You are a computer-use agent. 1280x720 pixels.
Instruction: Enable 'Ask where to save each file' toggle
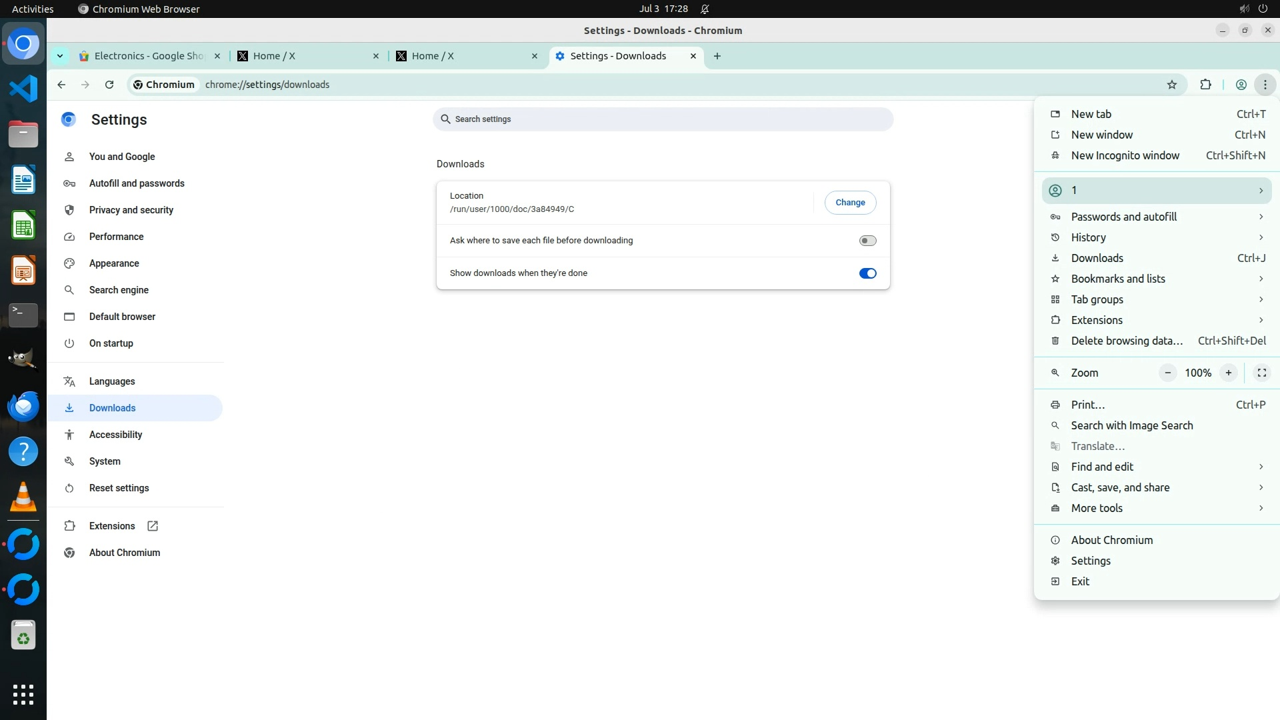[867, 241]
